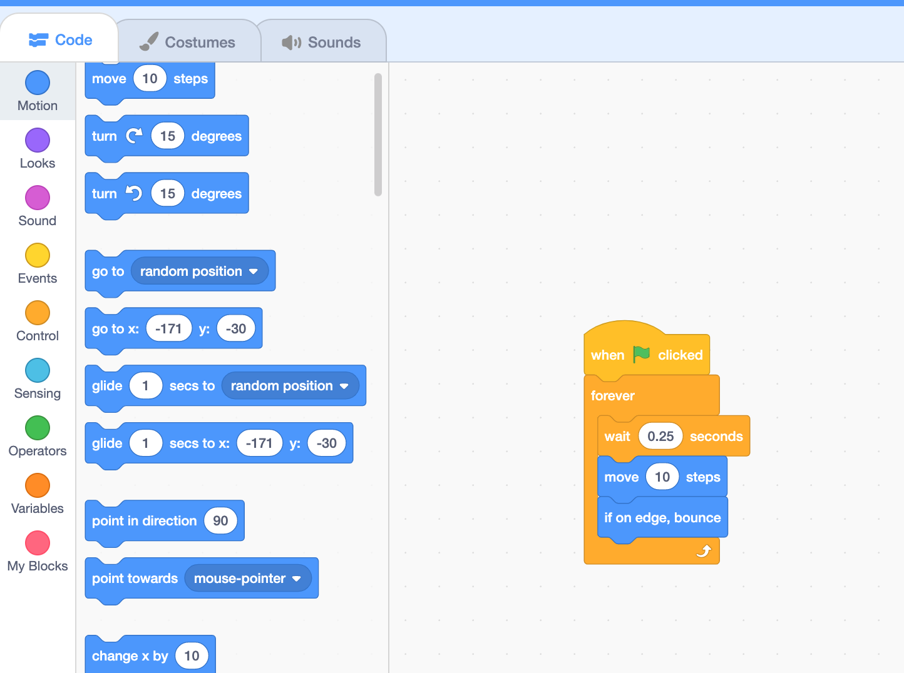The image size is (904, 673).
Task: Open the 'go to' random position dropdown
Action: [x=200, y=271]
